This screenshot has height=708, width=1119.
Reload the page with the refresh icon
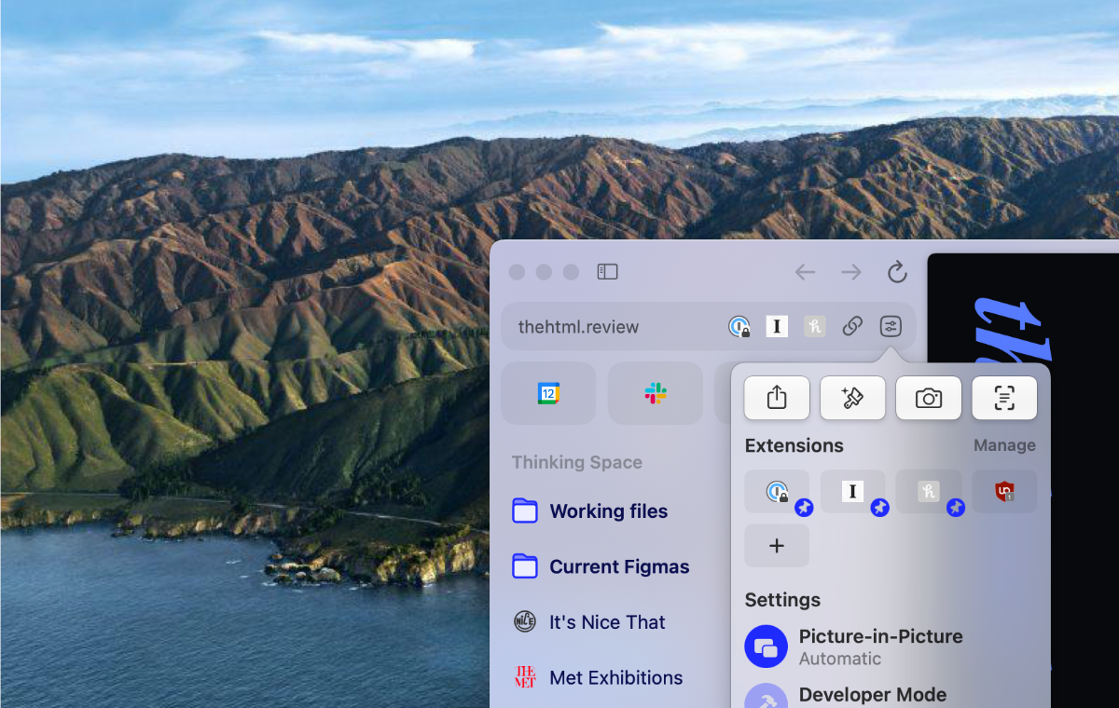(x=897, y=272)
